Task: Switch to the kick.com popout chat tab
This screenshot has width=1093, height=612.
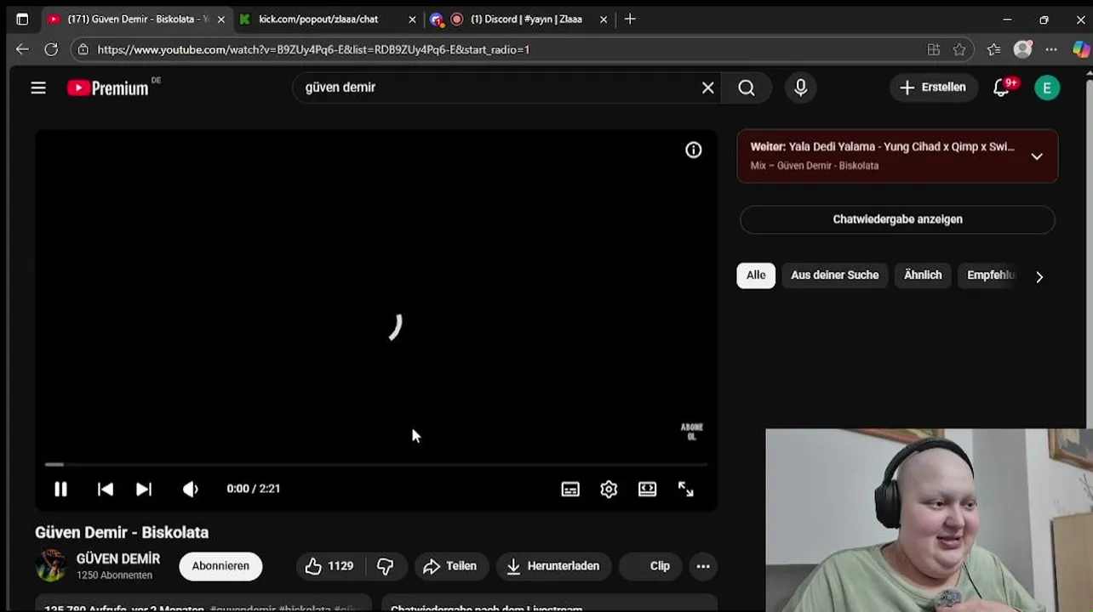Action: [318, 19]
